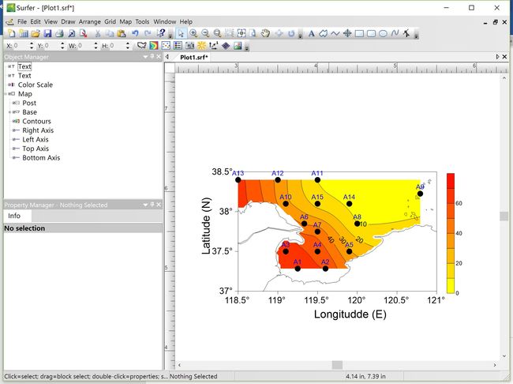Create a new post map
The image size is (513, 384).
[166, 46]
